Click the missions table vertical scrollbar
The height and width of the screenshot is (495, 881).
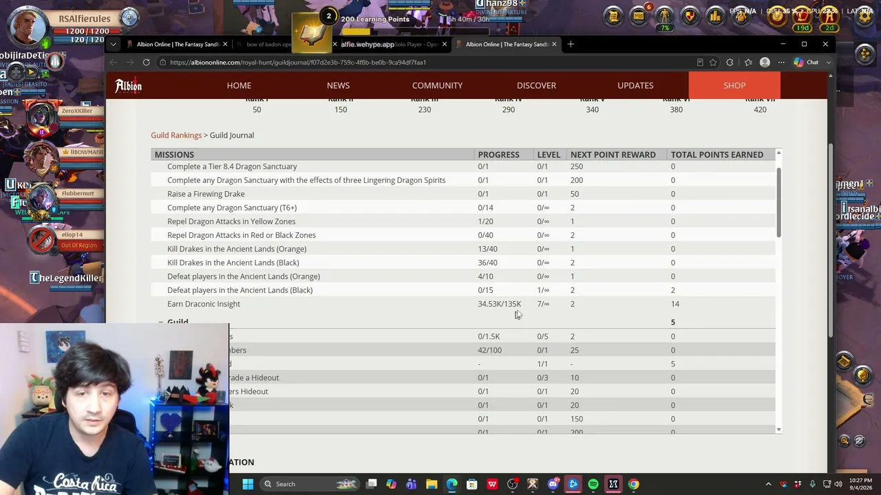point(778,203)
